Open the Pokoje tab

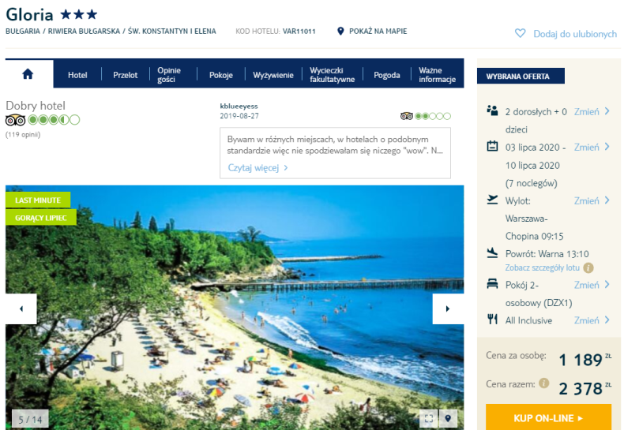pyautogui.click(x=221, y=75)
